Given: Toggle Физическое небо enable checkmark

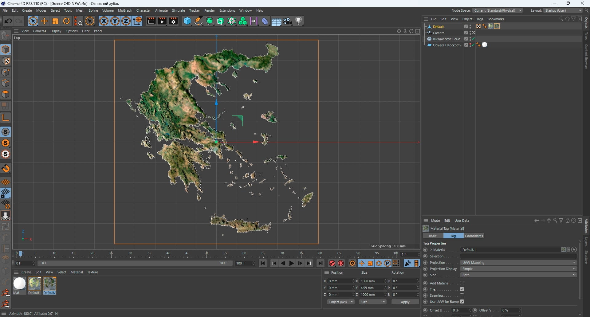Looking at the screenshot, I should coord(474,39).
